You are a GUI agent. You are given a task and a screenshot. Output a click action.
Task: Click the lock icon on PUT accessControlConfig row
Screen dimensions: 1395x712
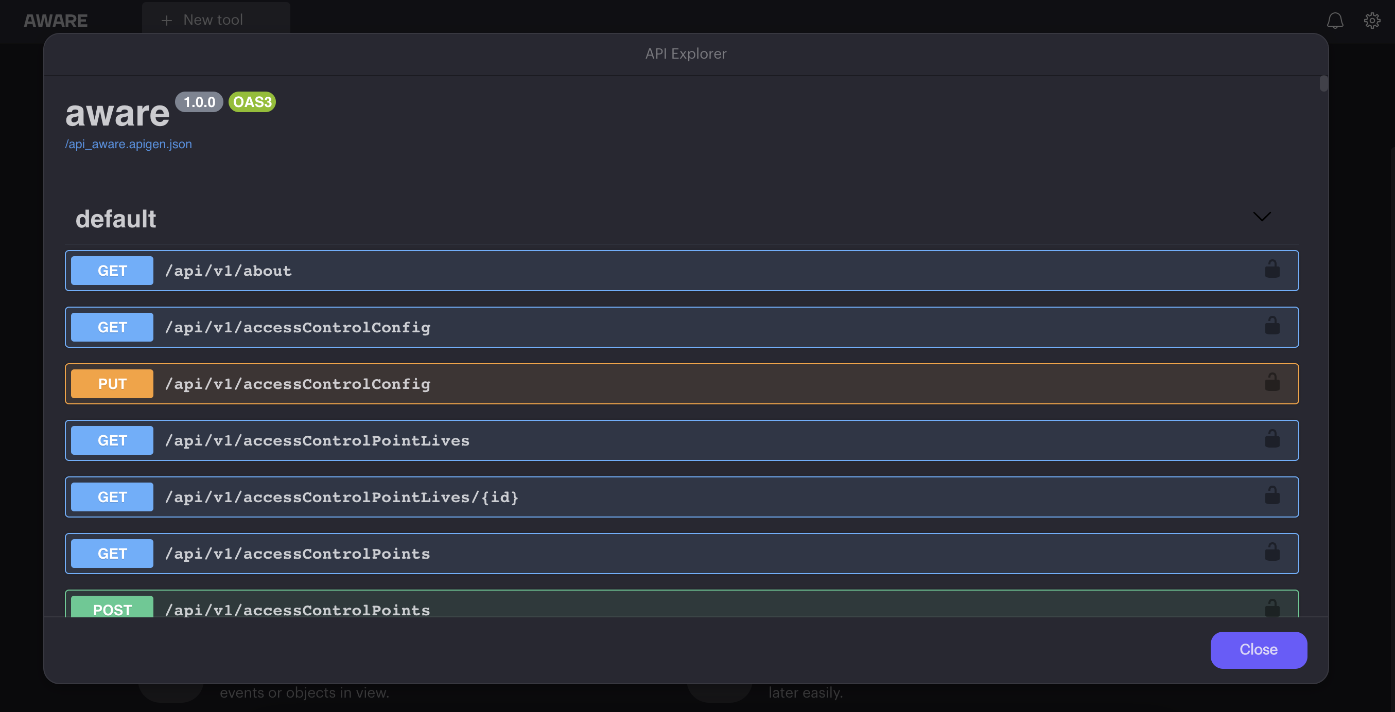point(1272,383)
